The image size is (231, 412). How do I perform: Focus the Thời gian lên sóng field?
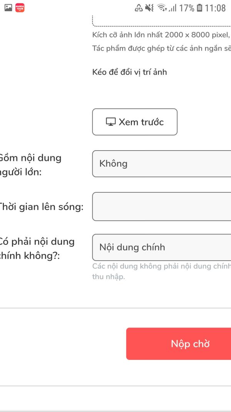[162, 207]
